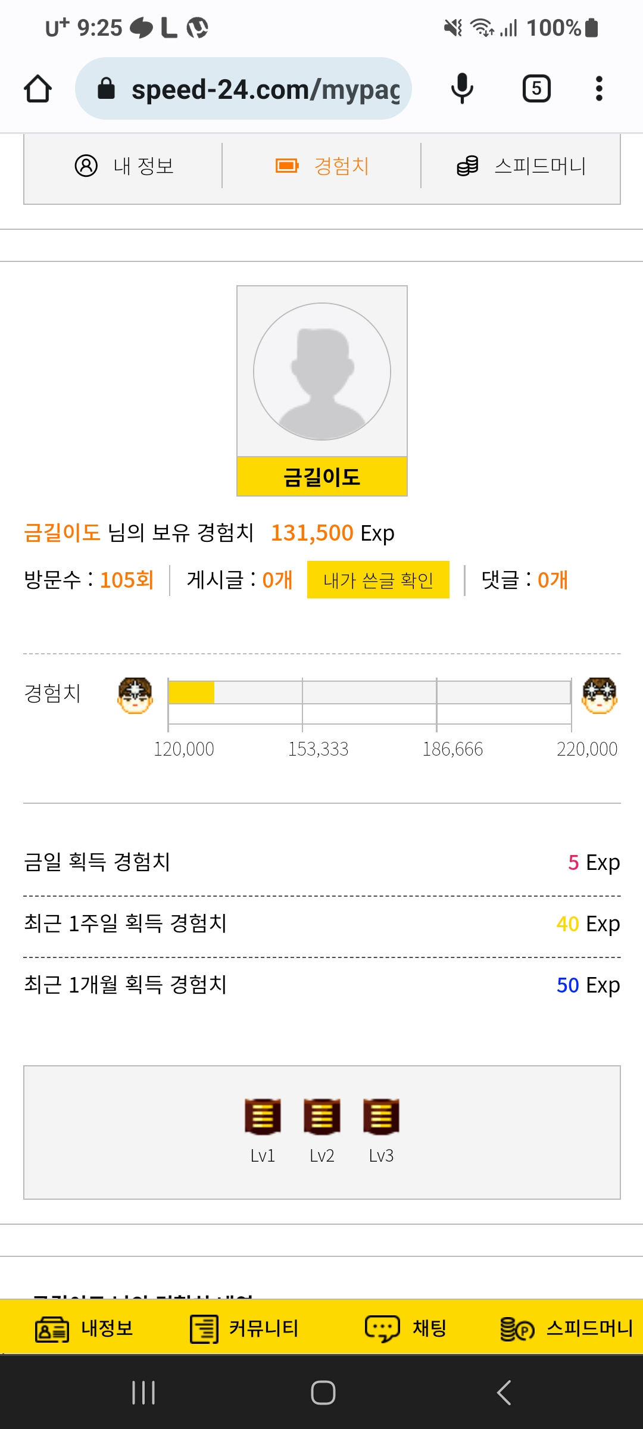The width and height of the screenshot is (643, 1429).
Task: Switch to the 내 정보 tab
Action: [124, 166]
